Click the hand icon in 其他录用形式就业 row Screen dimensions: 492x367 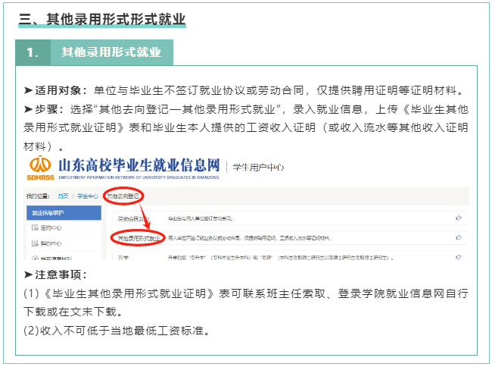point(459,238)
